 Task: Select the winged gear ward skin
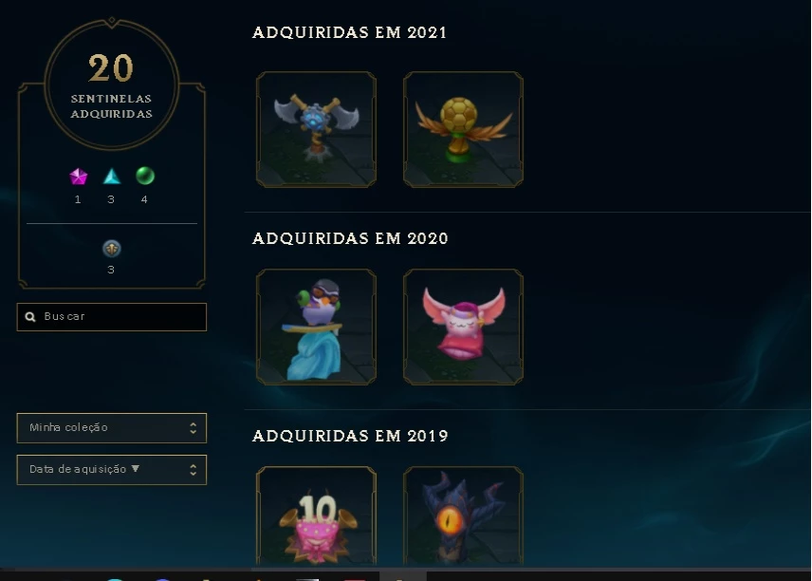click(x=317, y=129)
